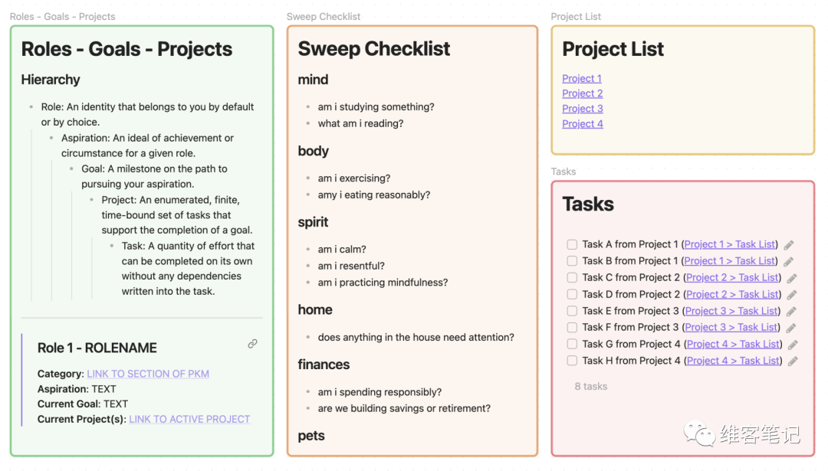828x471 pixels.
Task: Click the edit pencil beside Task H
Action: tap(793, 361)
